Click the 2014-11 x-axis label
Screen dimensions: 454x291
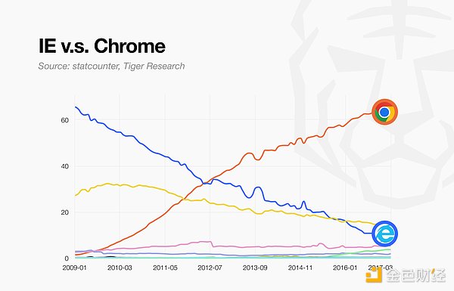pos(300,268)
